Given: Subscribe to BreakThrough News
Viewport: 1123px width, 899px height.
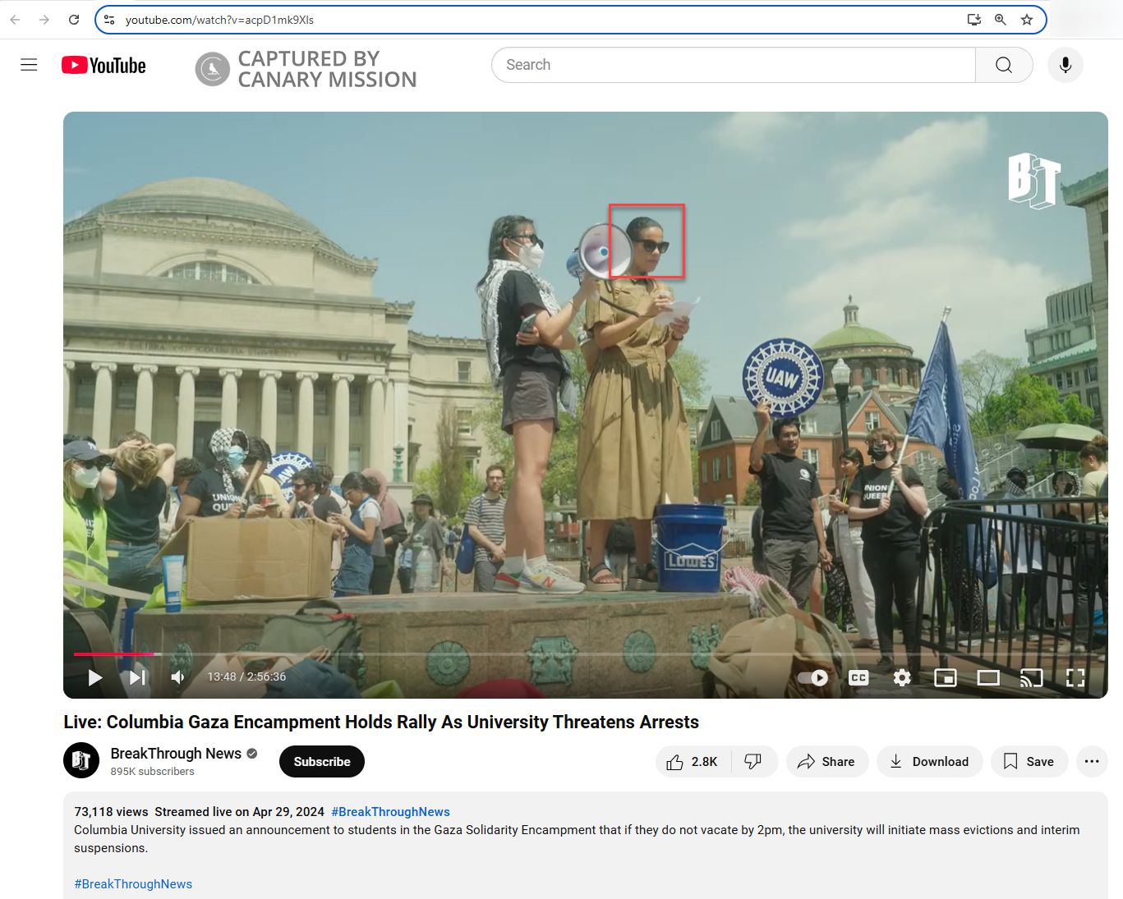Looking at the screenshot, I should click(x=321, y=761).
